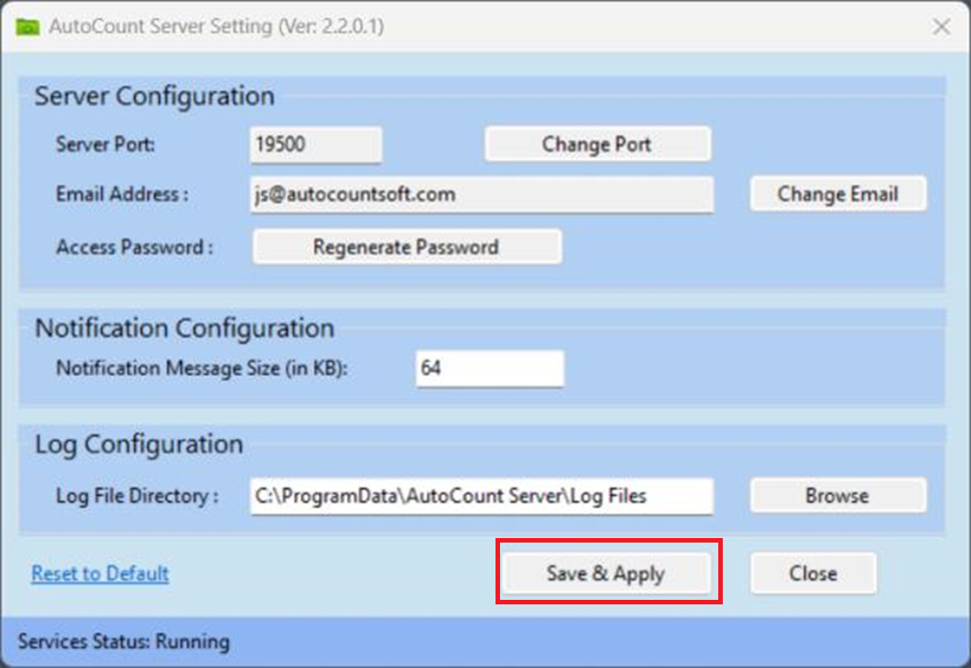
Task: Click the Services Status: Running text
Action: 124,642
